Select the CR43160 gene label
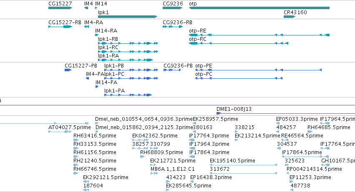 295,12
